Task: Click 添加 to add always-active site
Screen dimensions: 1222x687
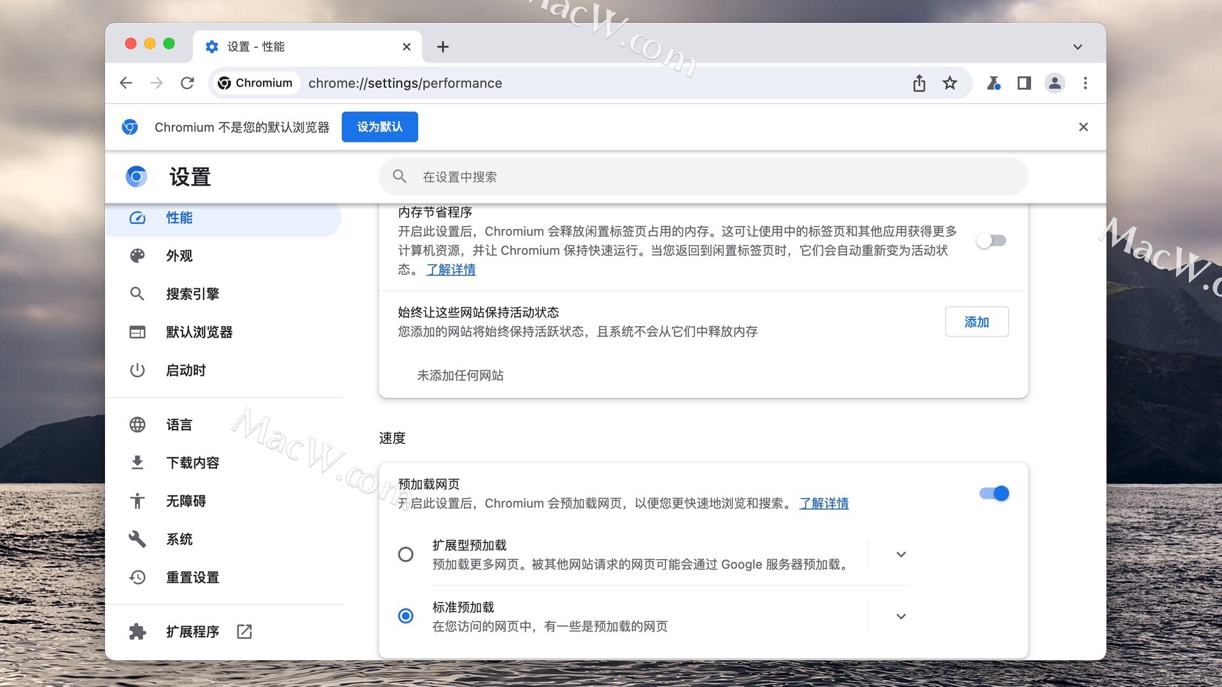Action: [x=976, y=322]
